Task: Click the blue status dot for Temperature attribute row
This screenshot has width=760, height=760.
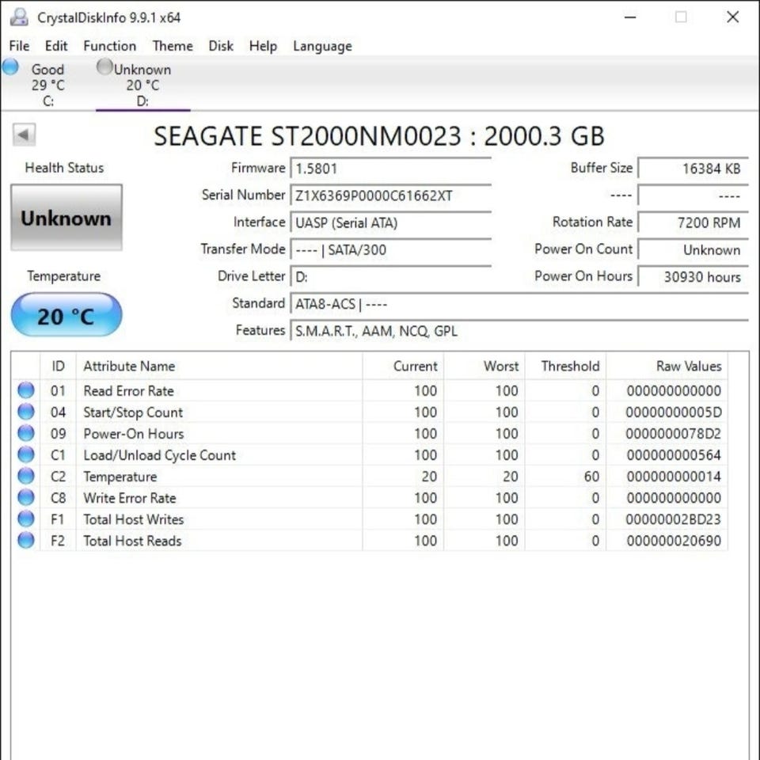Action: click(x=26, y=477)
